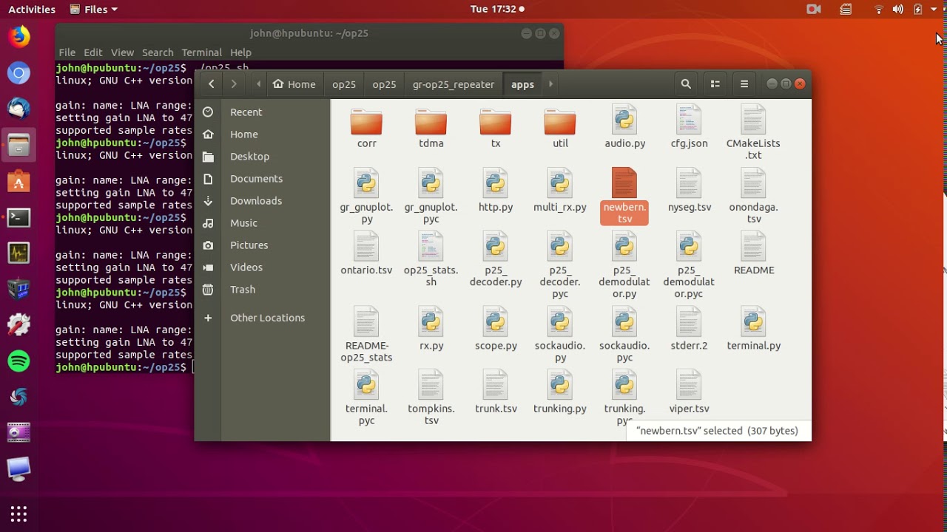The height and width of the screenshot is (532, 947).
Task: Toggle the list/grid view button
Action: [x=715, y=84]
